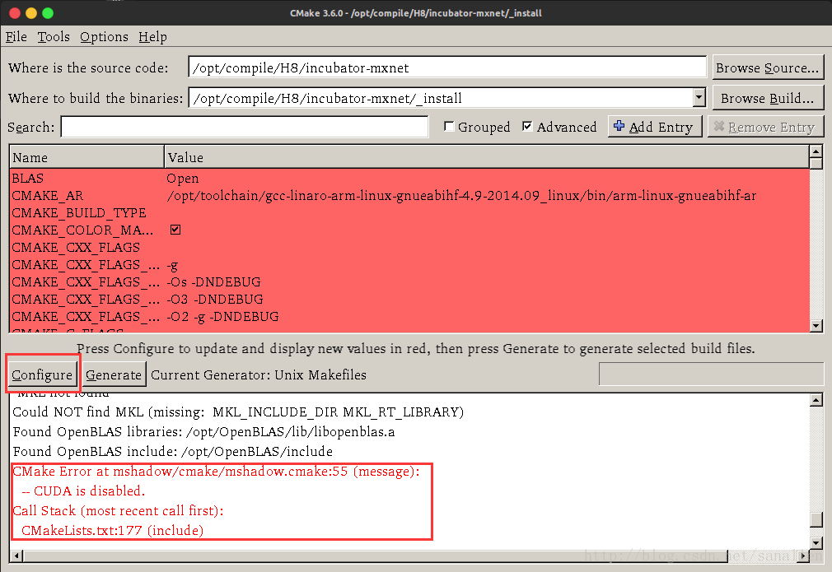
Task: Click the arm-linux-gnueabihf-ar path value
Action: pos(461,196)
